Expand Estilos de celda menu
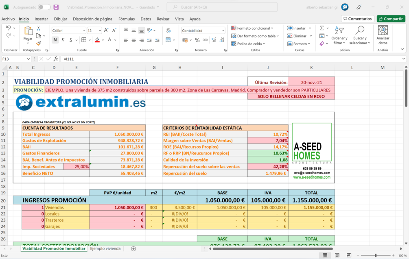Screen dimensions: 409x259 click(x=248, y=44)
